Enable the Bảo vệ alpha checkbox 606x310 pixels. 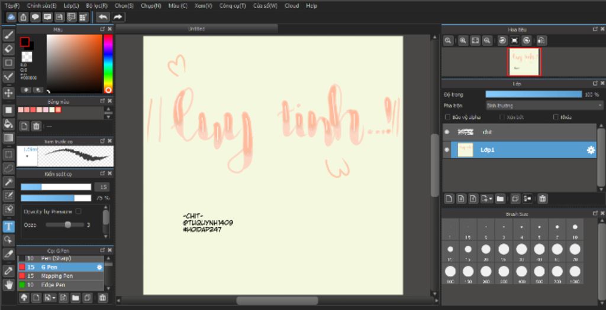tap(447, 117)
